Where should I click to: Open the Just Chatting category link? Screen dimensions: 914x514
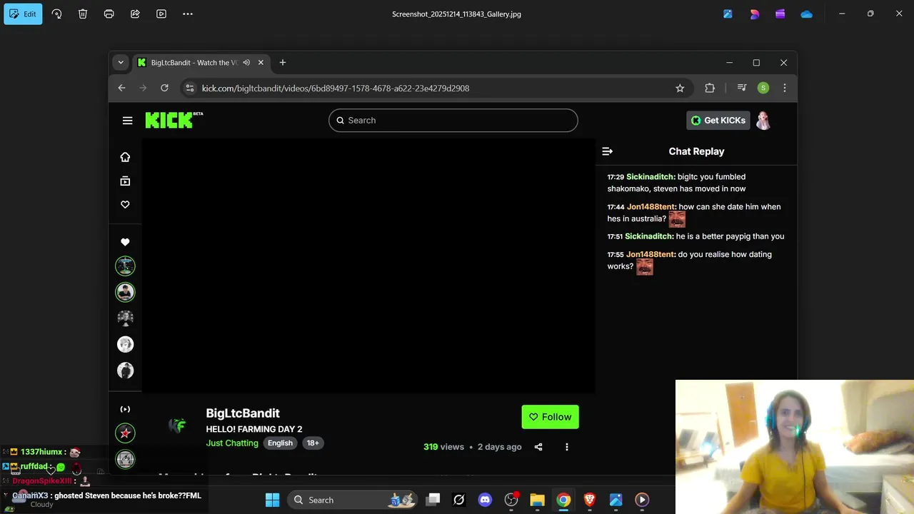pos(232,443)
